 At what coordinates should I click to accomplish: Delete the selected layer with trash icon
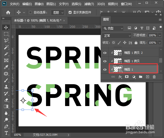click(154, 77)
